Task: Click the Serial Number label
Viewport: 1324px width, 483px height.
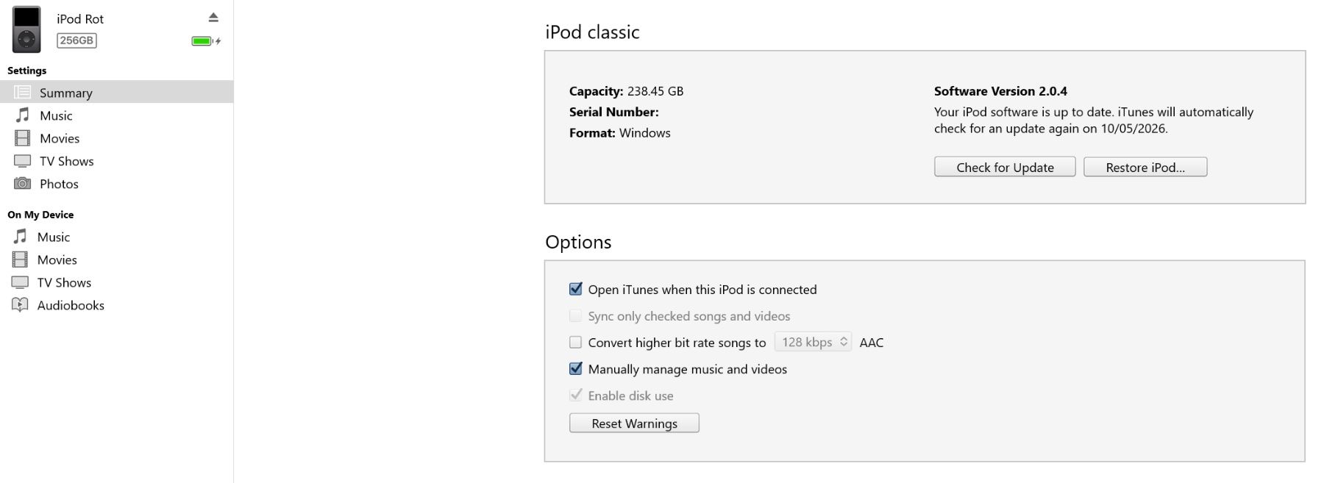Action: tap(613, 112)
